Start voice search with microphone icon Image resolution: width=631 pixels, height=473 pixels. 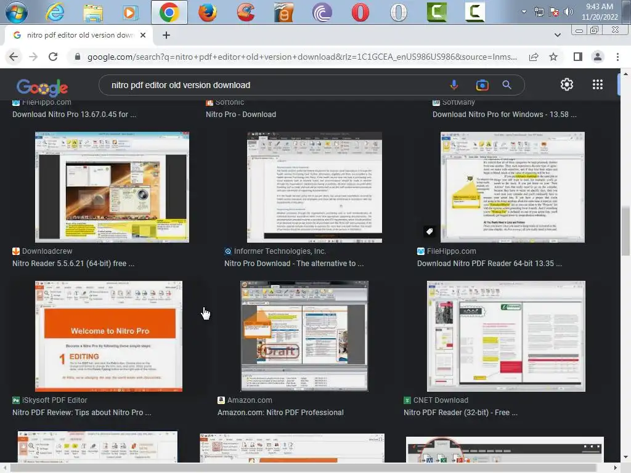(454, 85)
